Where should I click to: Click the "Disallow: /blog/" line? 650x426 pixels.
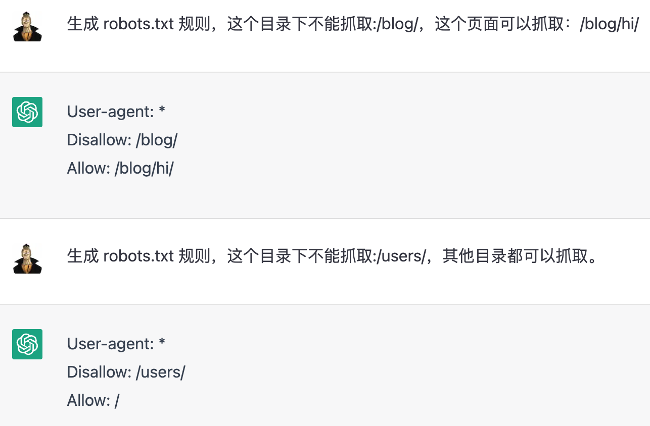(122, 140)
